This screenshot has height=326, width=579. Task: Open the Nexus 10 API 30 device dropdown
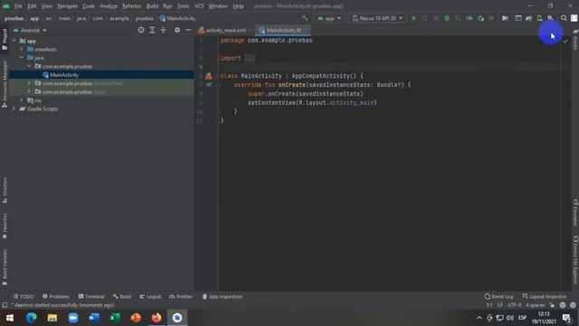(377, 18)
